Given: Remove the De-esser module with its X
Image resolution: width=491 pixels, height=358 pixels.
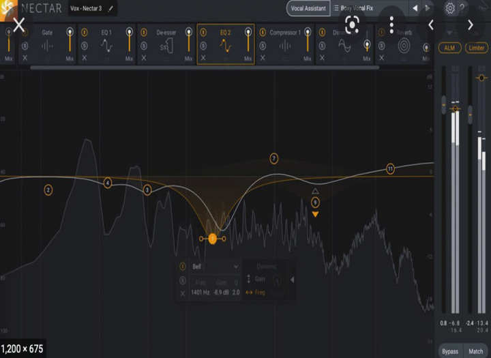Looking at the screenshot, I should [x=144, y=58].
